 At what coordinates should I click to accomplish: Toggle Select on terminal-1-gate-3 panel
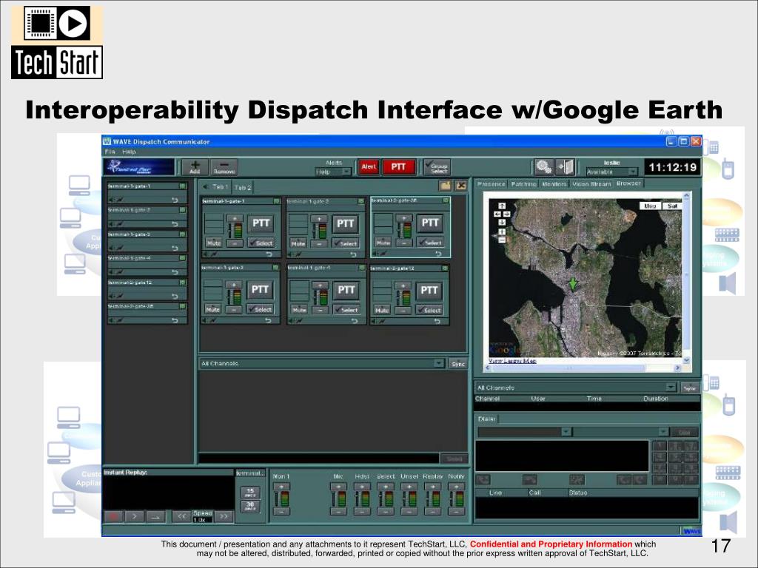click(x=260, y=309)
